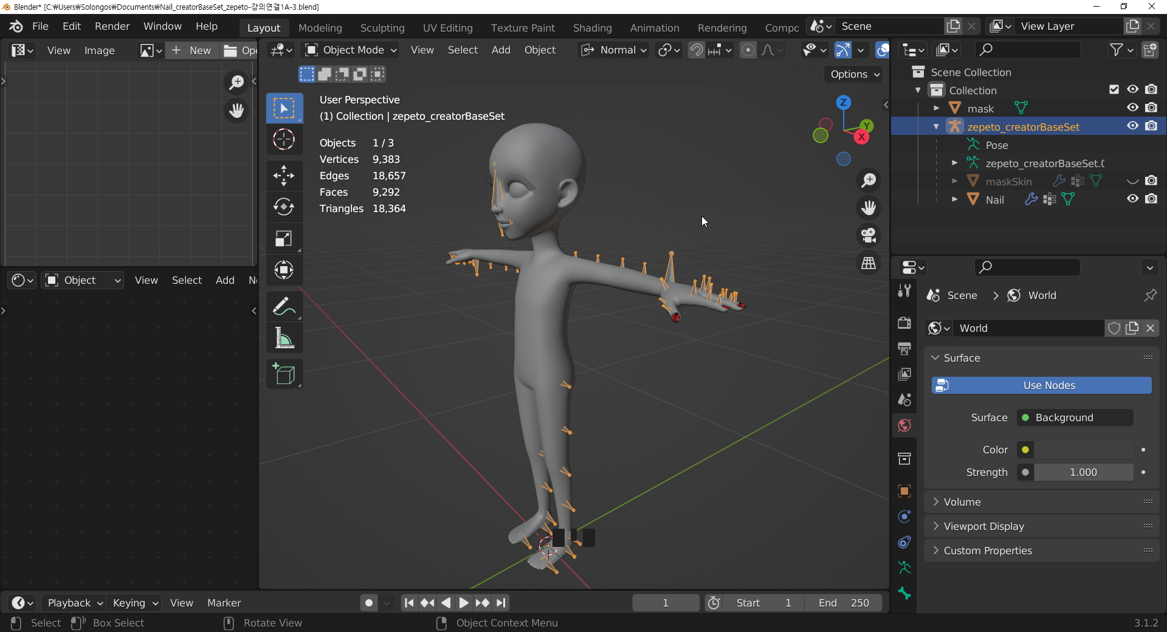
Task: Switch orthographic/perspective grid icon
Action: (869, 263)
